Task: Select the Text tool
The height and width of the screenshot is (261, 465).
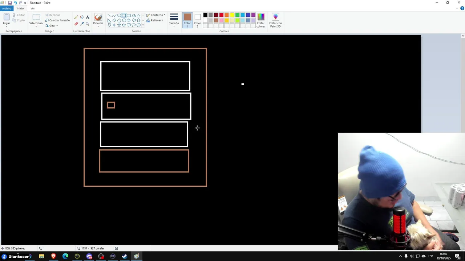Action: (88, 17)
